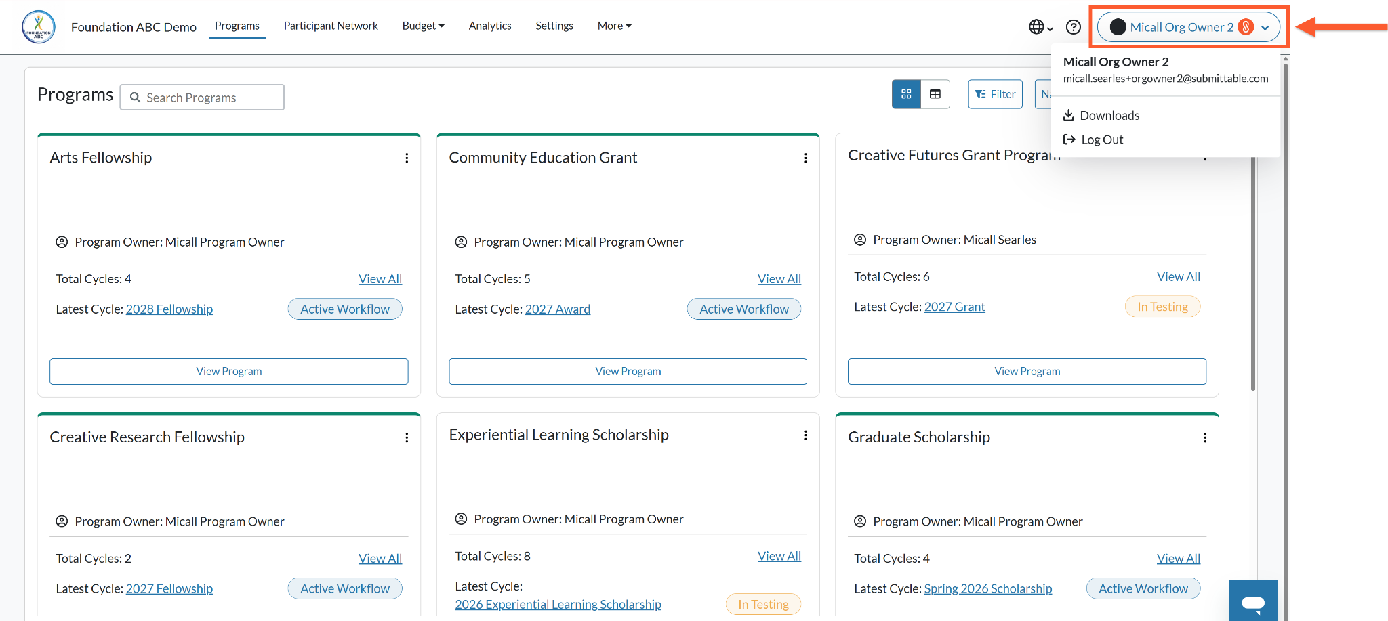The width and height of the screenshot is (1388, 621).
Task: Click Graduate Scholarship Active Workflow badge
Action: 1143,588
